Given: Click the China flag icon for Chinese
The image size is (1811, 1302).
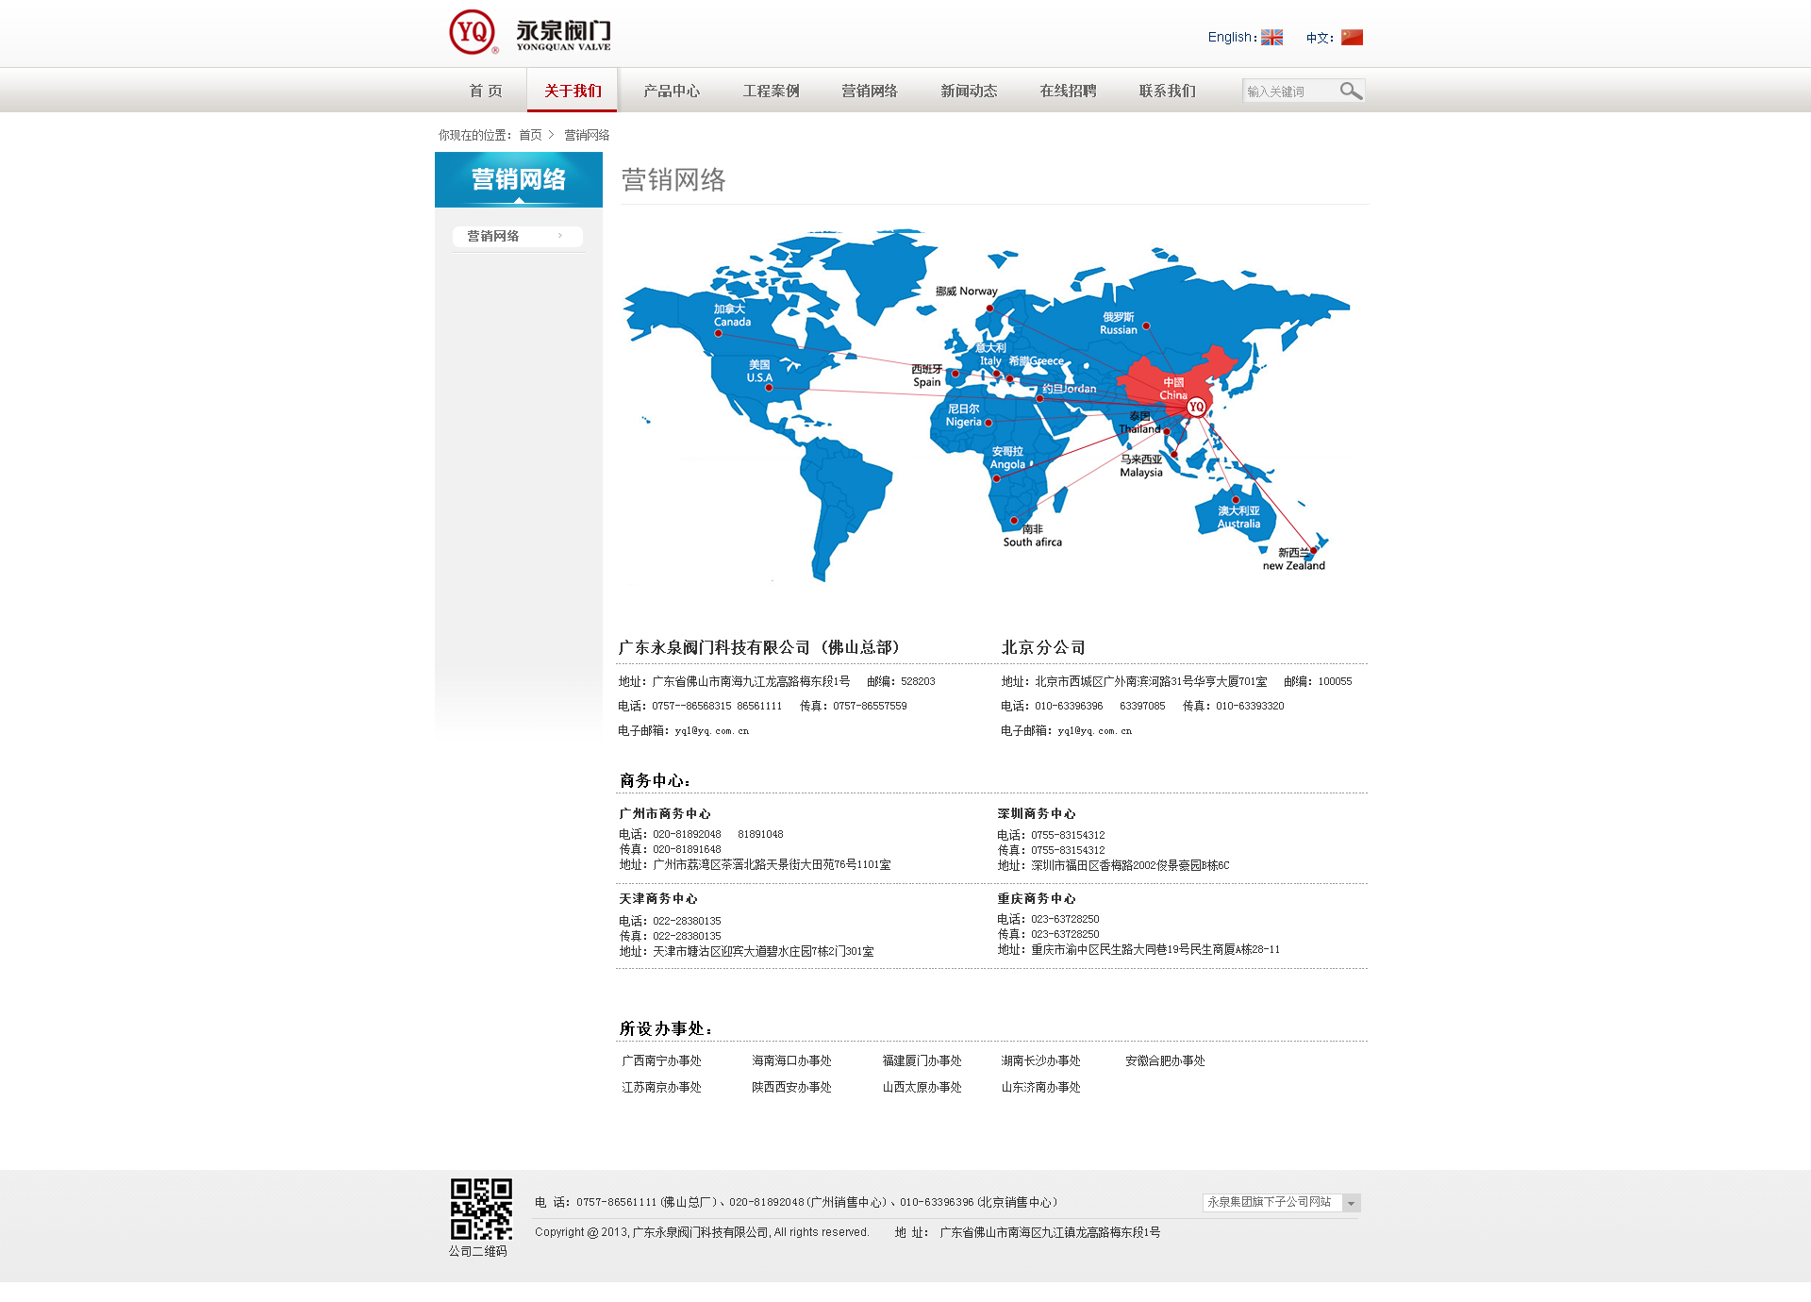Looking at the screenshot, I should [x=1352, y=38].
